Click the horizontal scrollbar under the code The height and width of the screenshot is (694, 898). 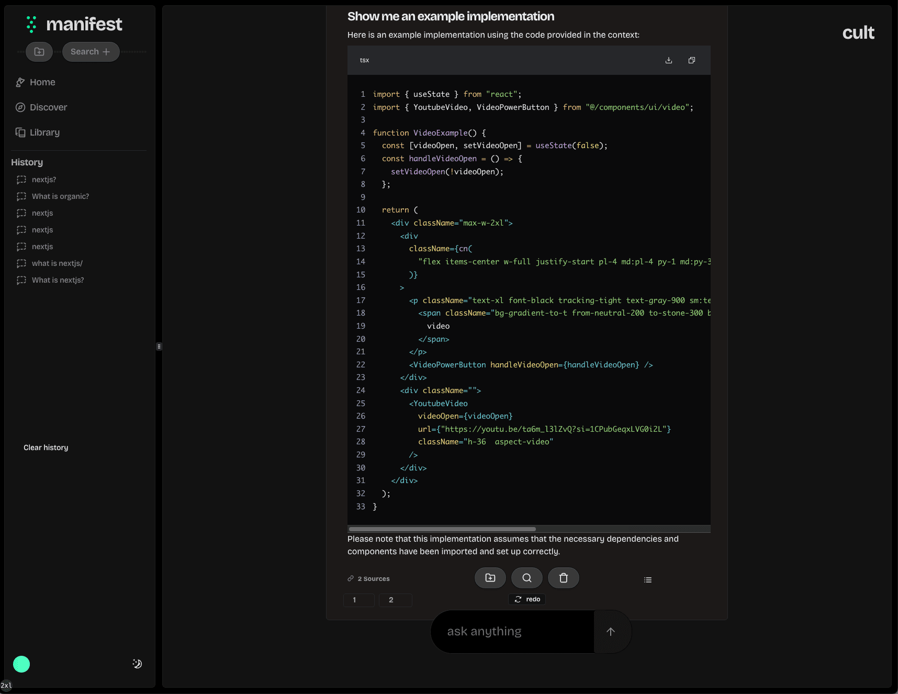coord(442,529)
